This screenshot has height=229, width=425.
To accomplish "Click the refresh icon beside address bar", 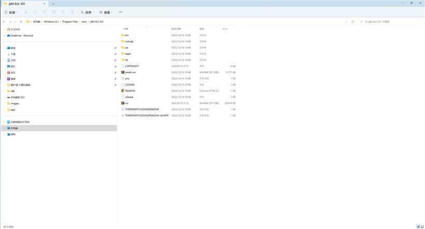I will 352,22.
